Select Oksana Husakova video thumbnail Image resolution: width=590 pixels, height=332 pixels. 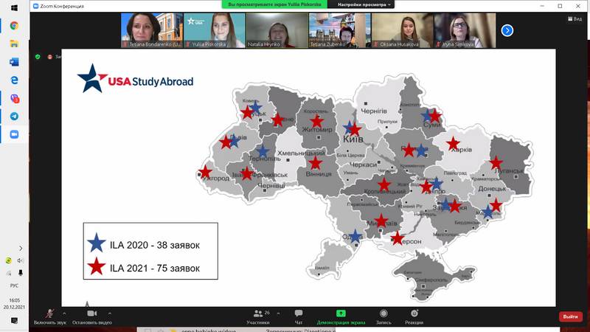(402, 30)
